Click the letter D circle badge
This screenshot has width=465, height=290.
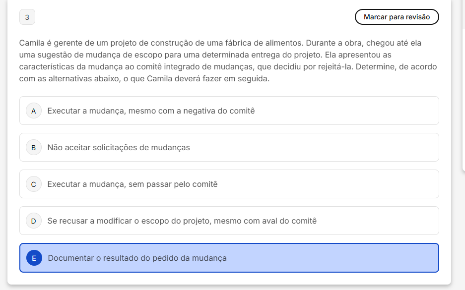(x=34, y=221)
